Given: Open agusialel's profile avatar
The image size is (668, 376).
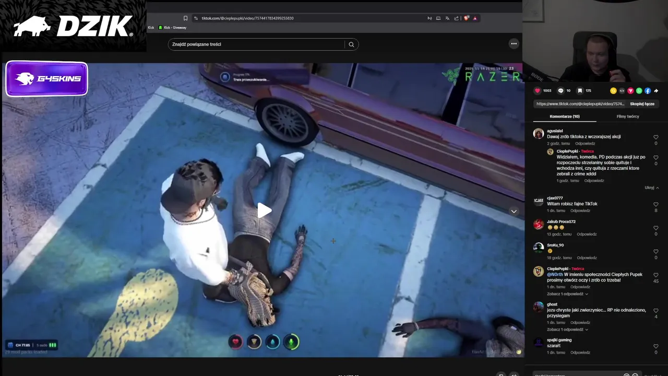Looking at the screenshot, I should (x=539, y=134).
